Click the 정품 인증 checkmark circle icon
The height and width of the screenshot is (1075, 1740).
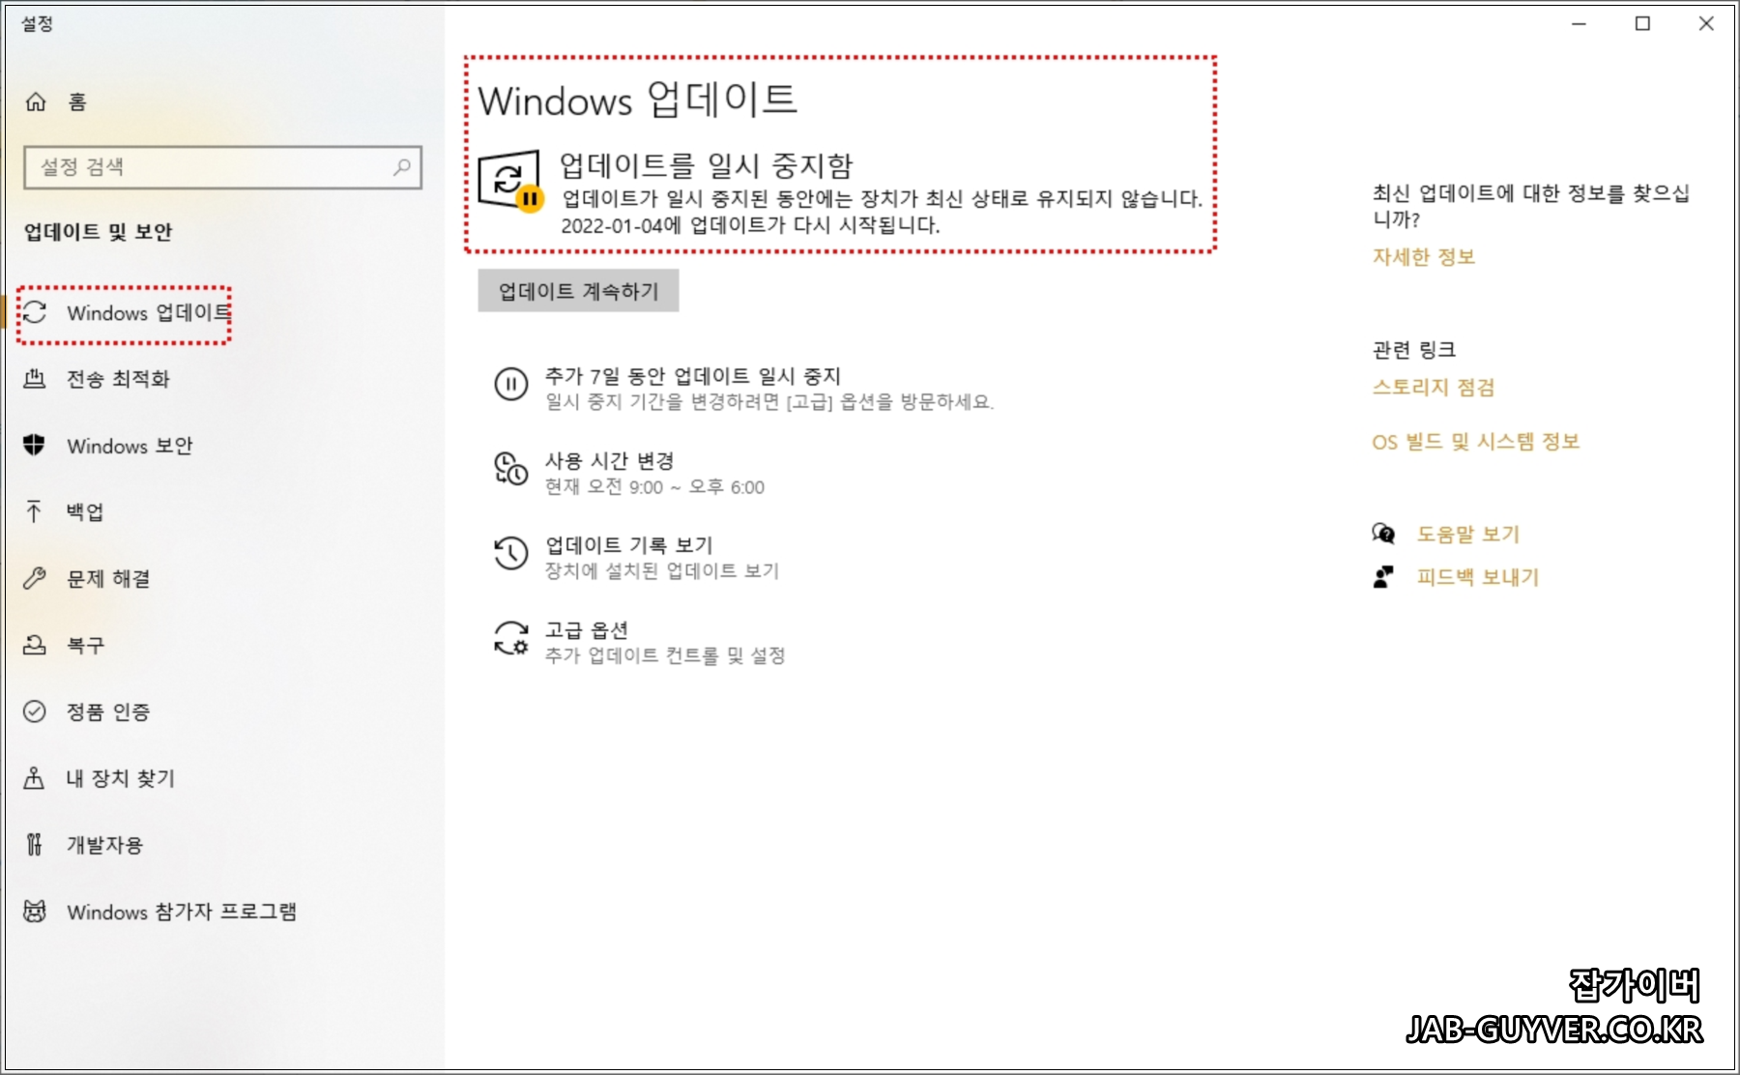point(35,712)
